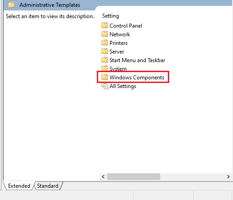Image resolution: width=233 pixels, height=200 pixels.
Task: Switch to the Extended tab
Action: [x=19, y=186]
